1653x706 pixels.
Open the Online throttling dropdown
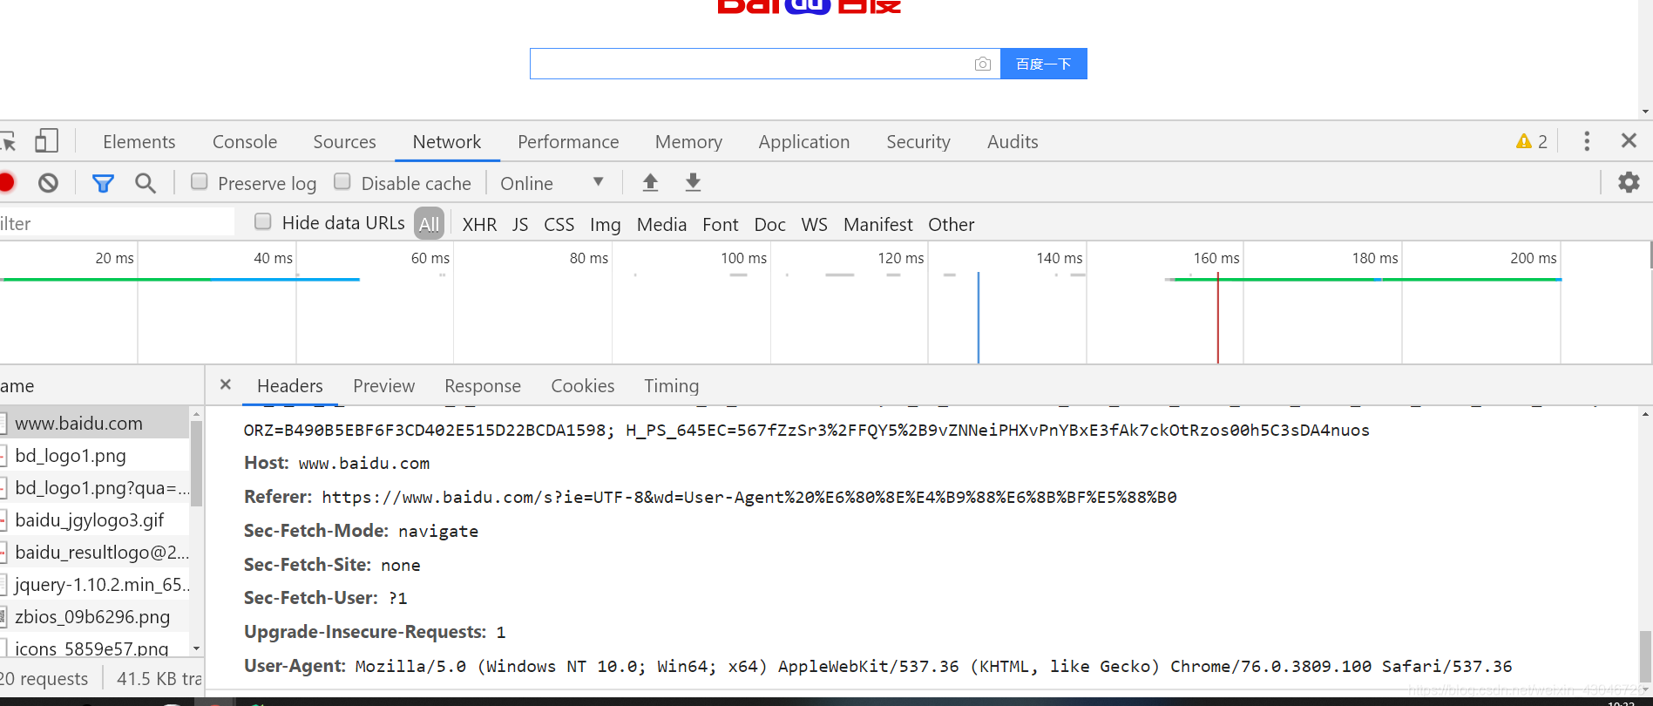552,183
